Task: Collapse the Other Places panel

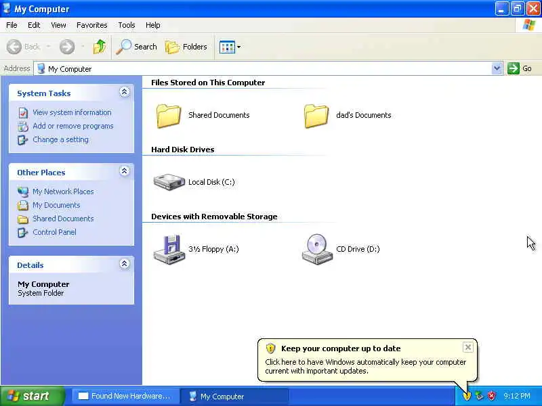Action: pos(125,171)
